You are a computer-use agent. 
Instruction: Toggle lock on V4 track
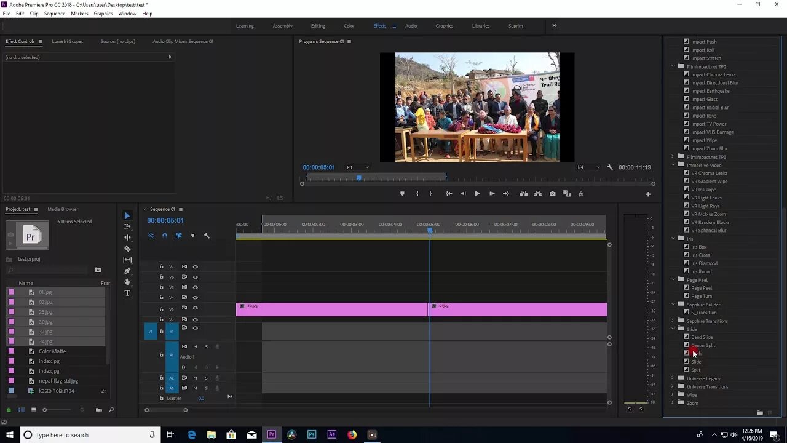162,298
